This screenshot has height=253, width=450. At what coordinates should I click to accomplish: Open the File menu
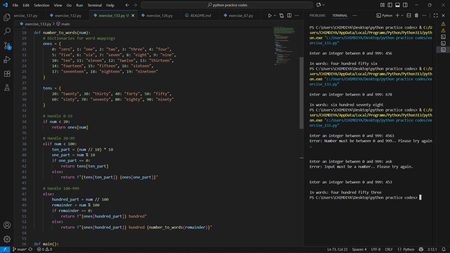(x=15, y=5)
